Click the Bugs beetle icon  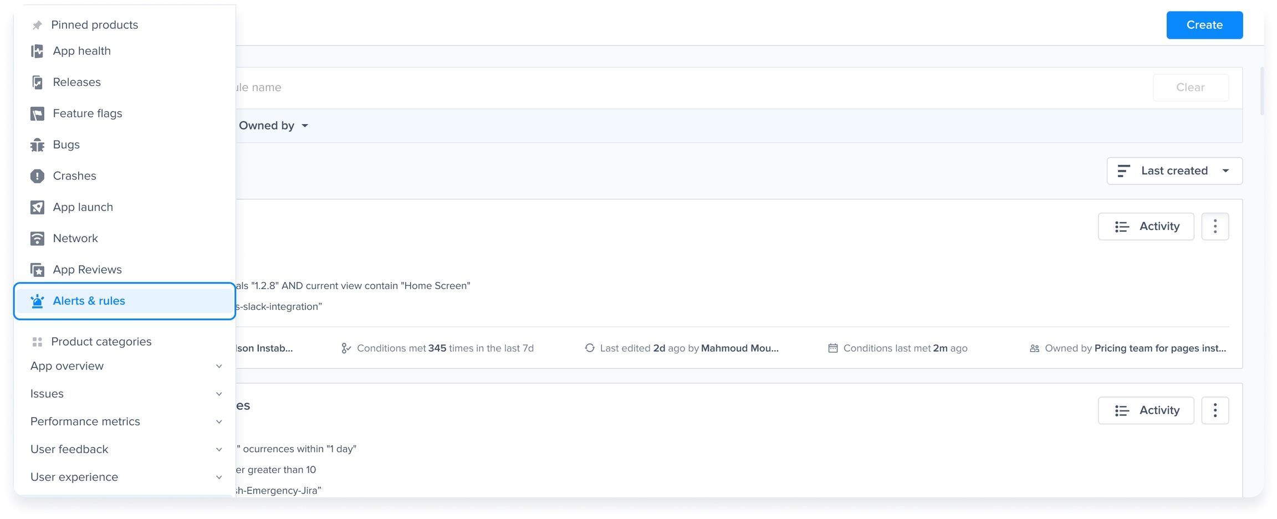click(x=37, y=145)
